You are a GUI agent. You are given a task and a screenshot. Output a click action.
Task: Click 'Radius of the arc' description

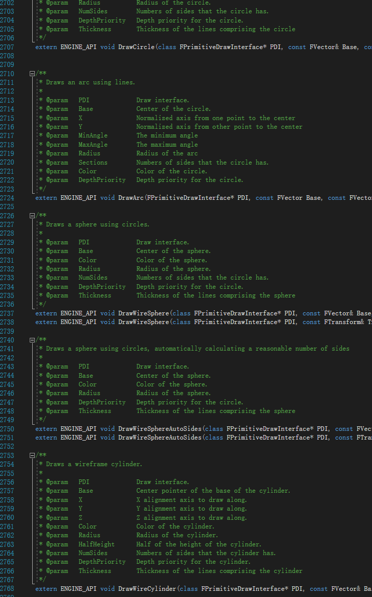[x=167, y=153]
